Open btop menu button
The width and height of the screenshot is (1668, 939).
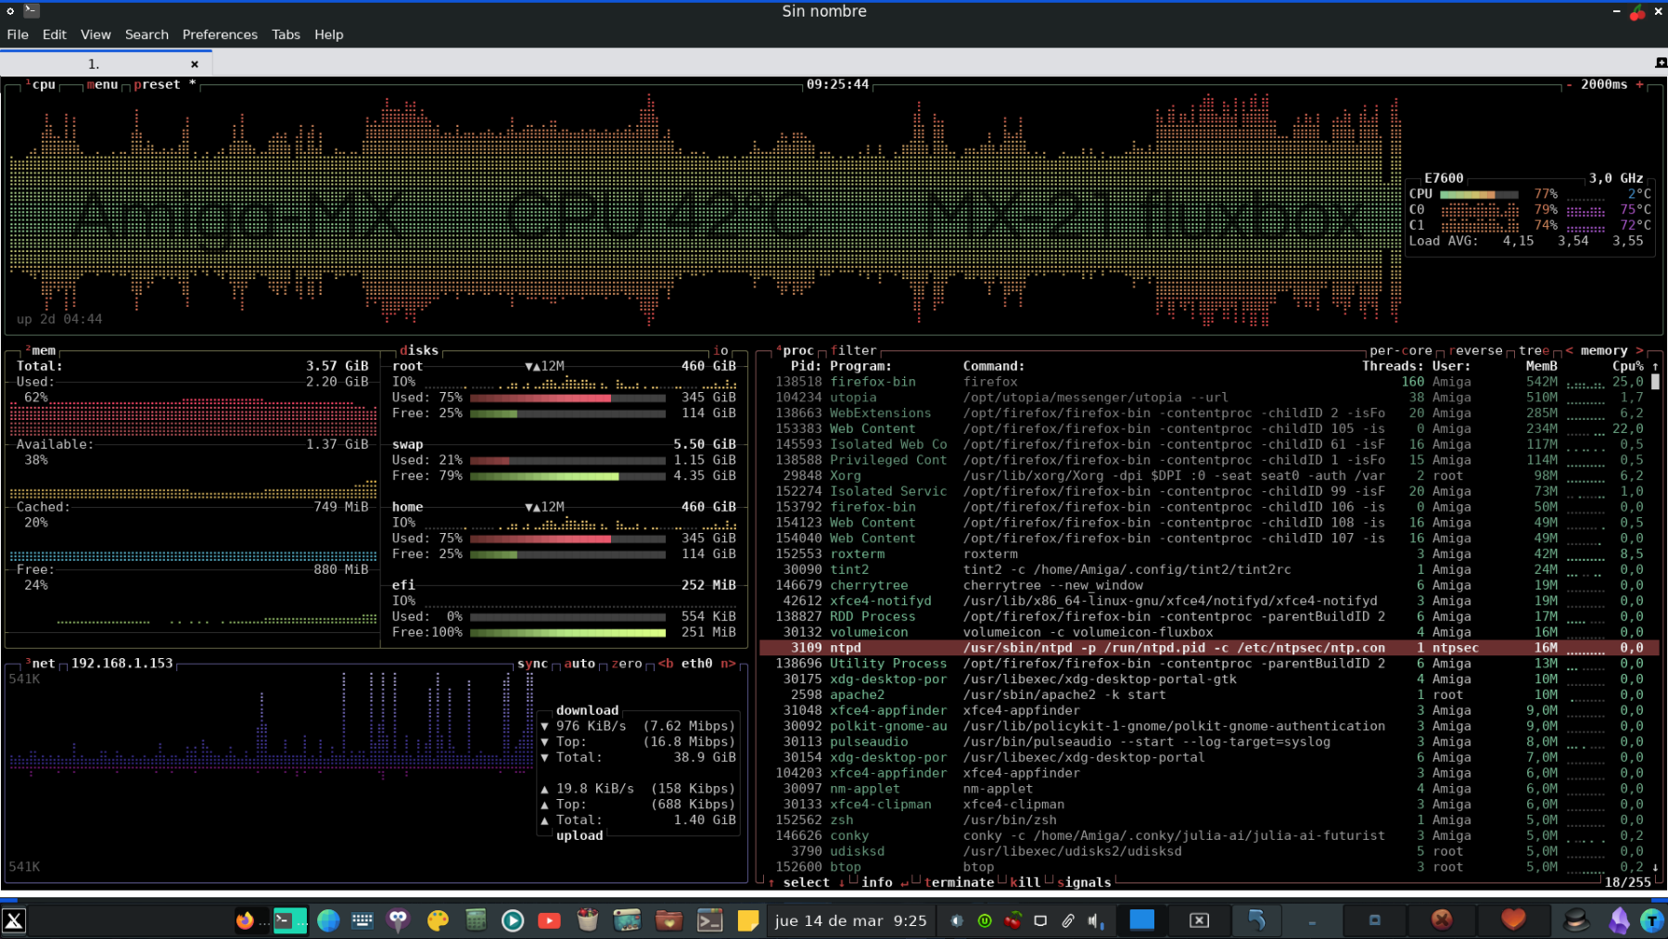102,84
